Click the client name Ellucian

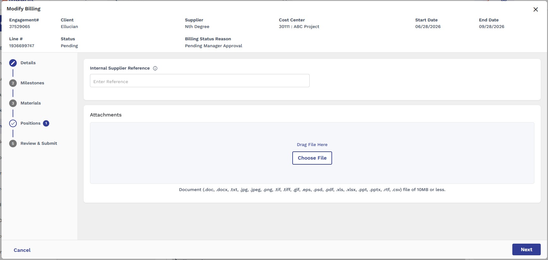pos(69,27)
